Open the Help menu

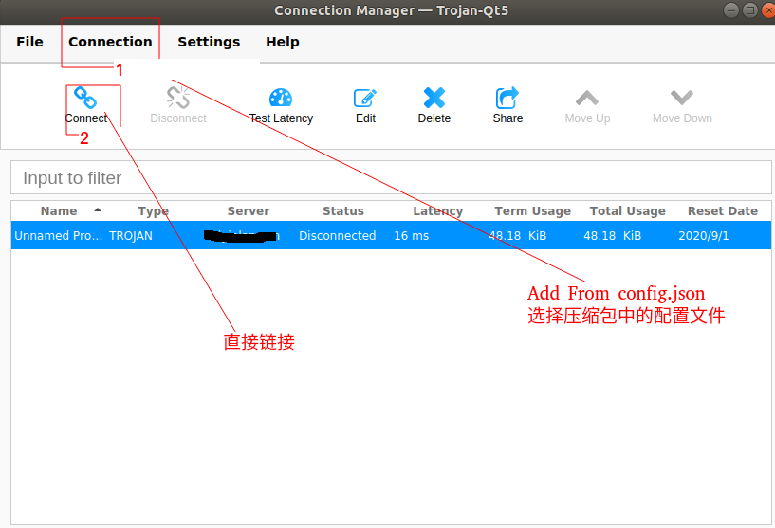pos(283,42)
